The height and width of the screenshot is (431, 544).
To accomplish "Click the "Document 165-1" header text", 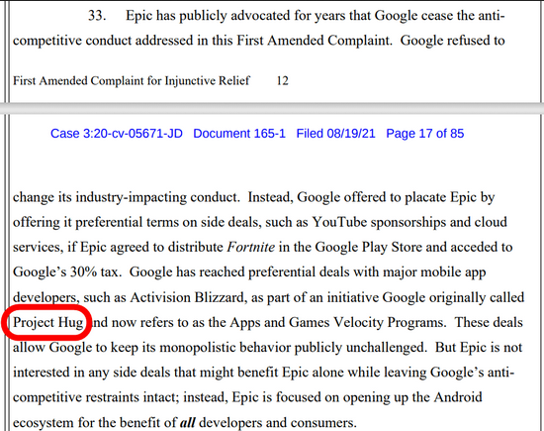I will click(239, 134).
